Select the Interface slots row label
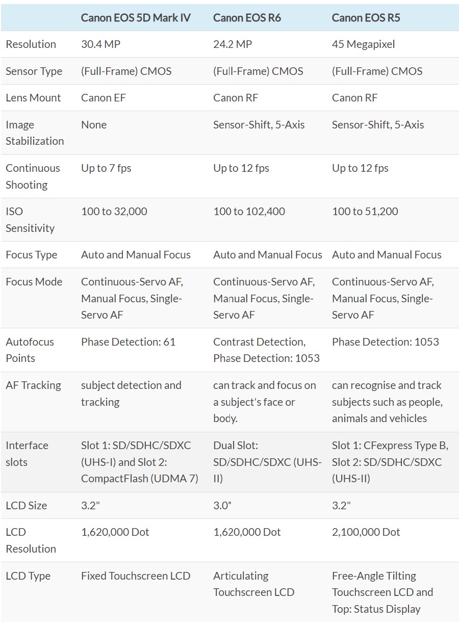This screenshot has width=459, height=626. tap(27, 454)
